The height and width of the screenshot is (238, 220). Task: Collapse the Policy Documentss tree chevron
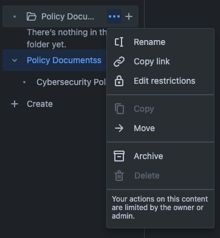(x=15, y=60)
